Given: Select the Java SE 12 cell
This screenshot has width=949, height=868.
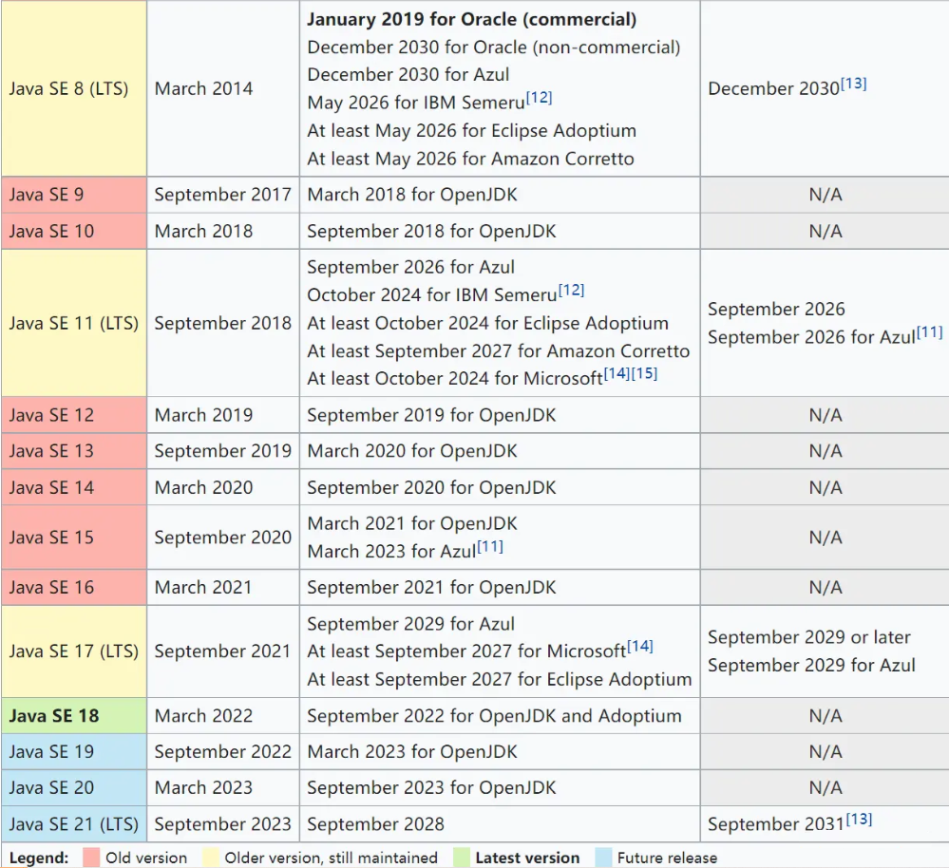Looking at the screenshot, I should pyautogui.click(x=74, y=415).
